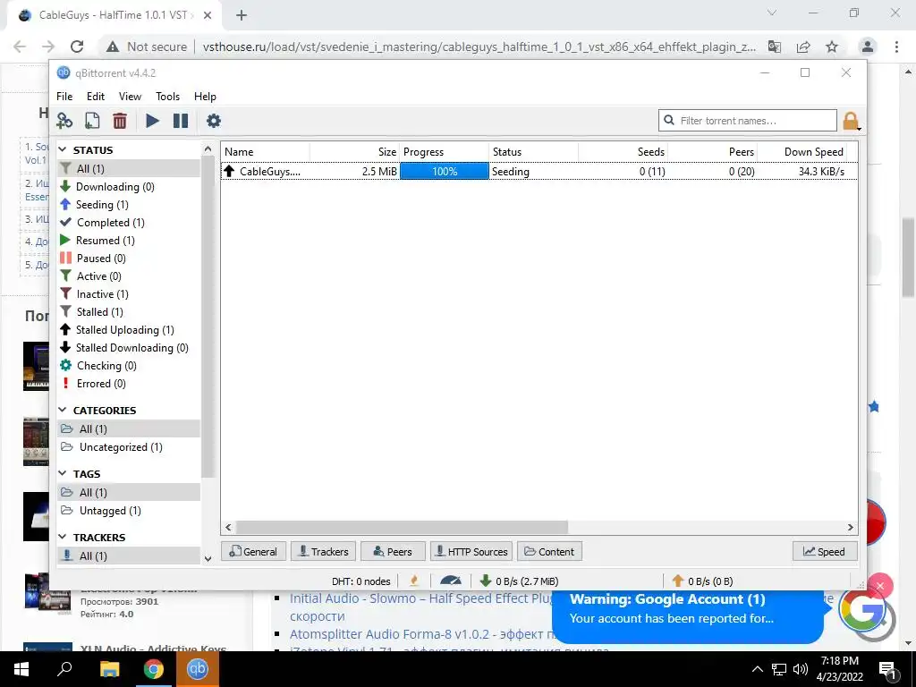Open the View menu
The width and height of the screenshot is (916, 687).
[x=130, y=97]
